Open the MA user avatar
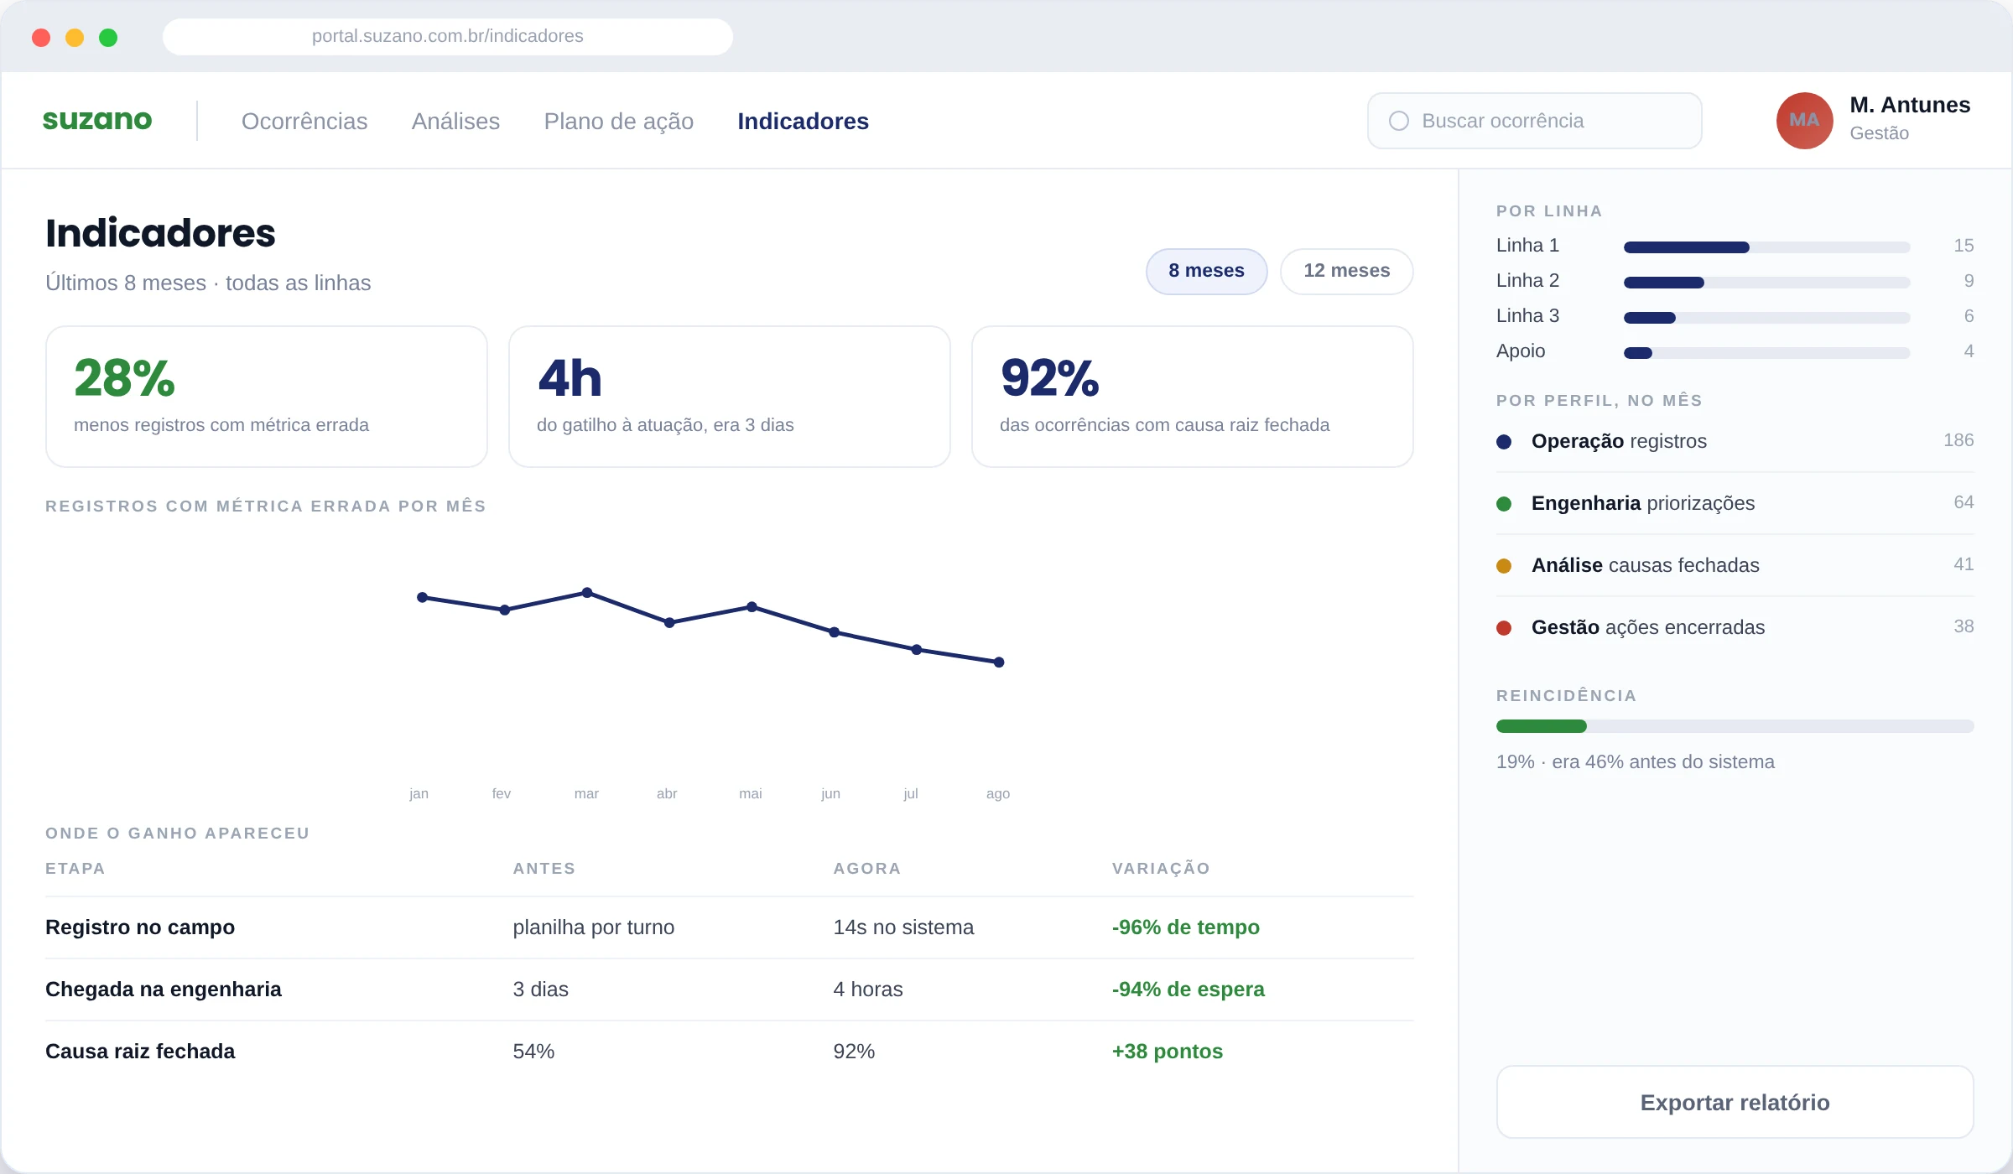The image size is (2013, 1174). point(1804,121)
